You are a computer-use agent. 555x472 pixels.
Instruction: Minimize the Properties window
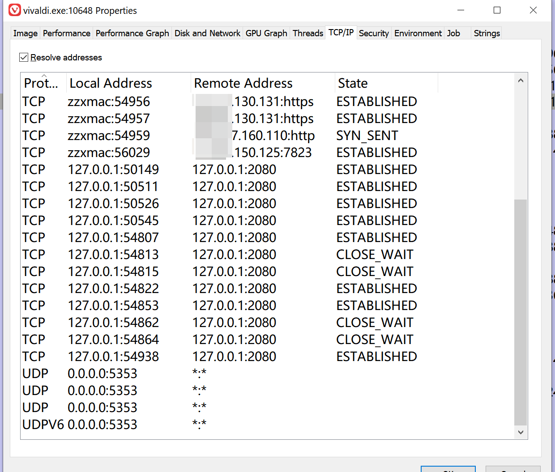click(461, 10)
